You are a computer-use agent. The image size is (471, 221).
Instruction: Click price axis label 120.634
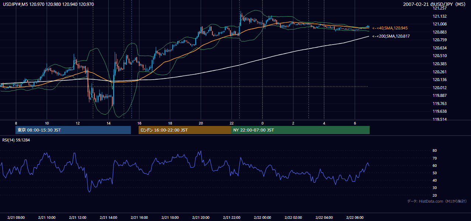coord(439,48)
